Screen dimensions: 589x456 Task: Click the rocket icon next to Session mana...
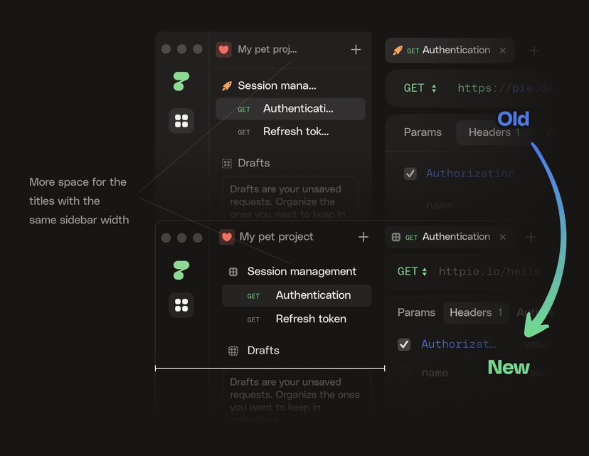point(228,85)
